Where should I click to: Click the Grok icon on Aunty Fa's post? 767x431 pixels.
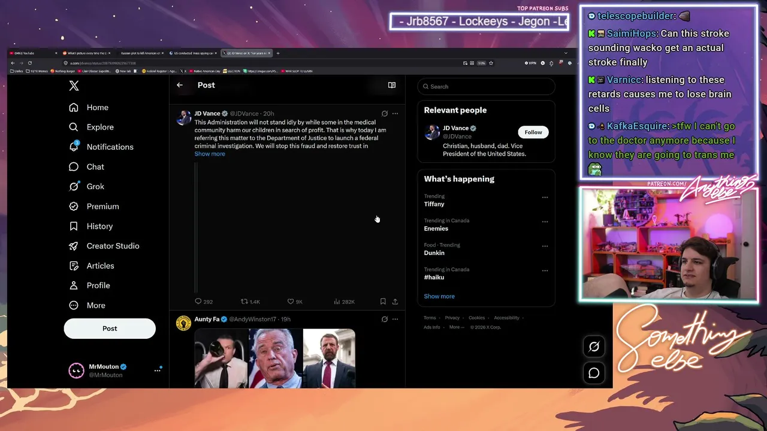(x=385, y=319)
